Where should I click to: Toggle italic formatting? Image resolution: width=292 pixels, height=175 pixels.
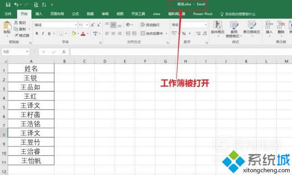click(43, 34)
